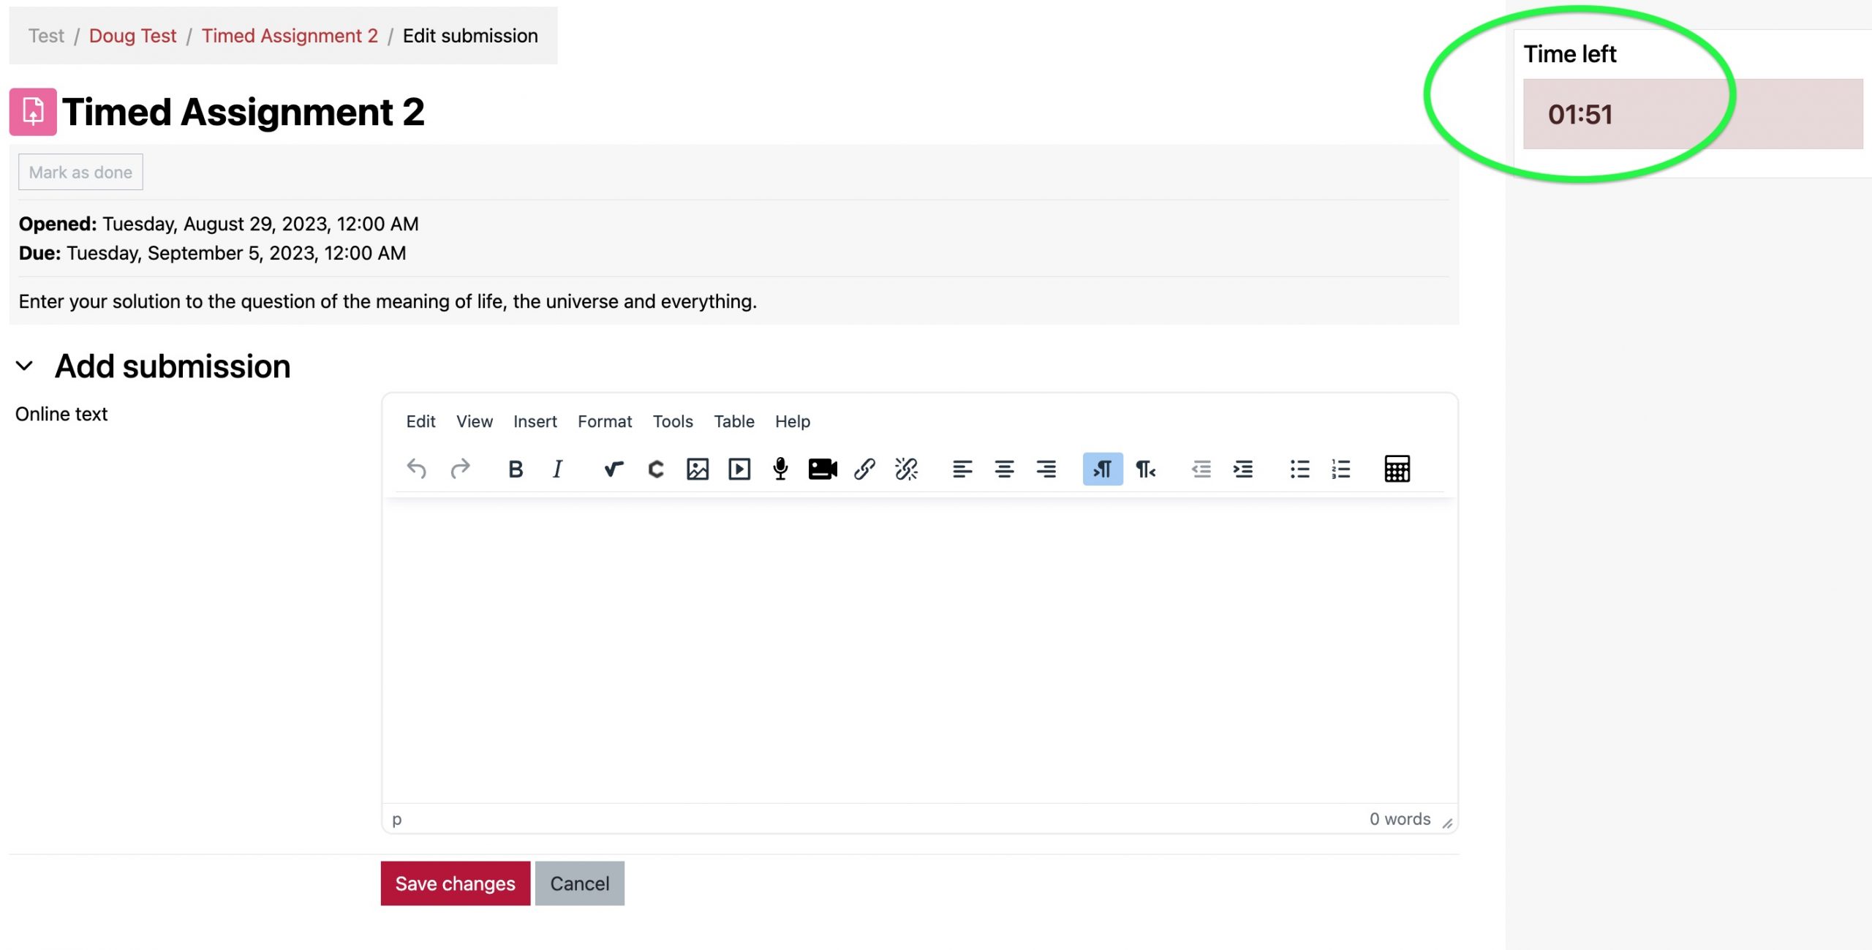
Task: Click Save changes button
Action: (454, 882)
